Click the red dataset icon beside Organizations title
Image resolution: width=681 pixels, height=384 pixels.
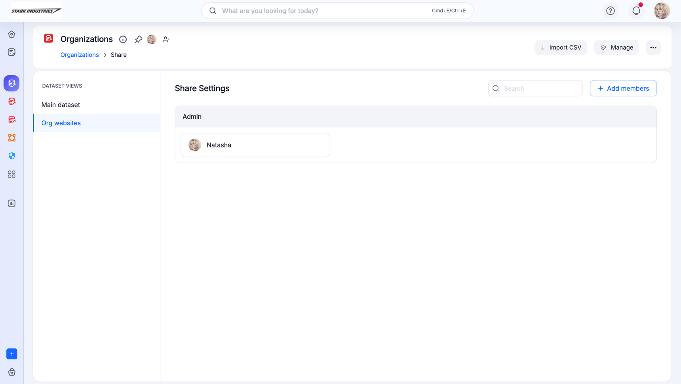(x=49, y=38)
